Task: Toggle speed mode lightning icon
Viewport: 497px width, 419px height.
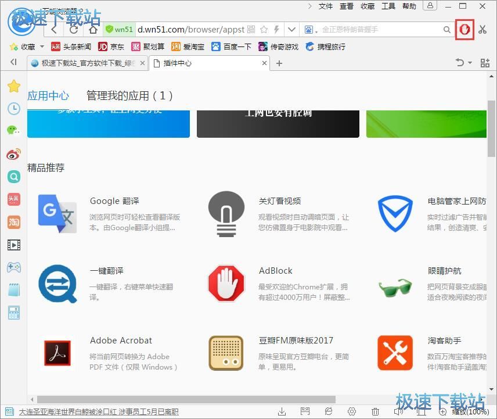Action: coord(276,30)
